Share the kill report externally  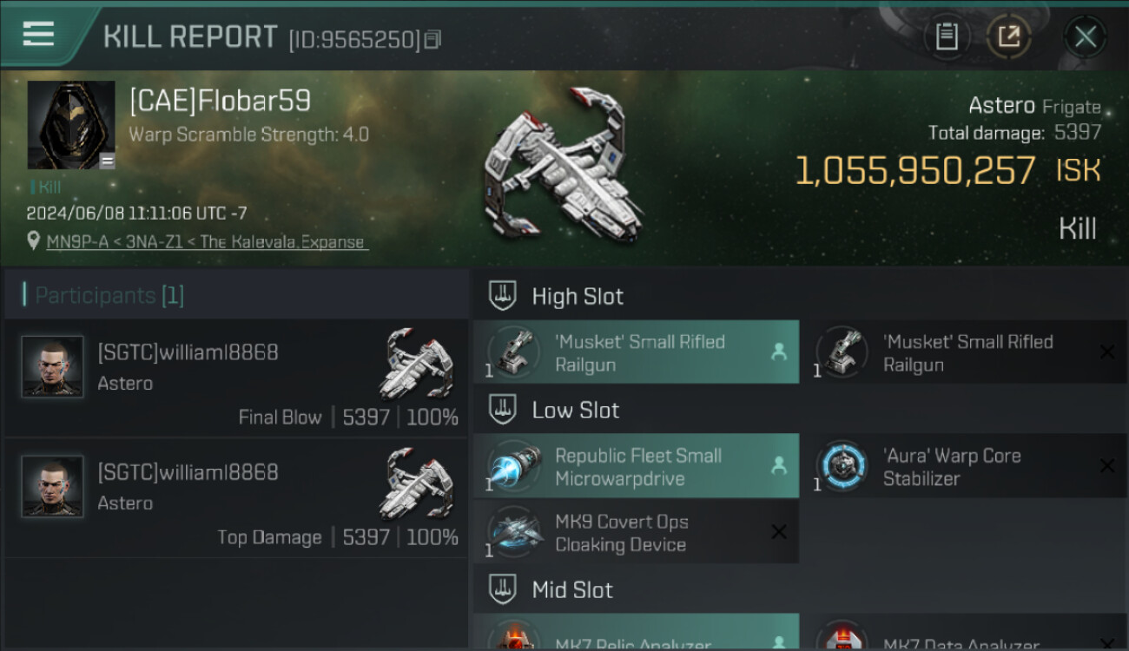click(1009, 36)
